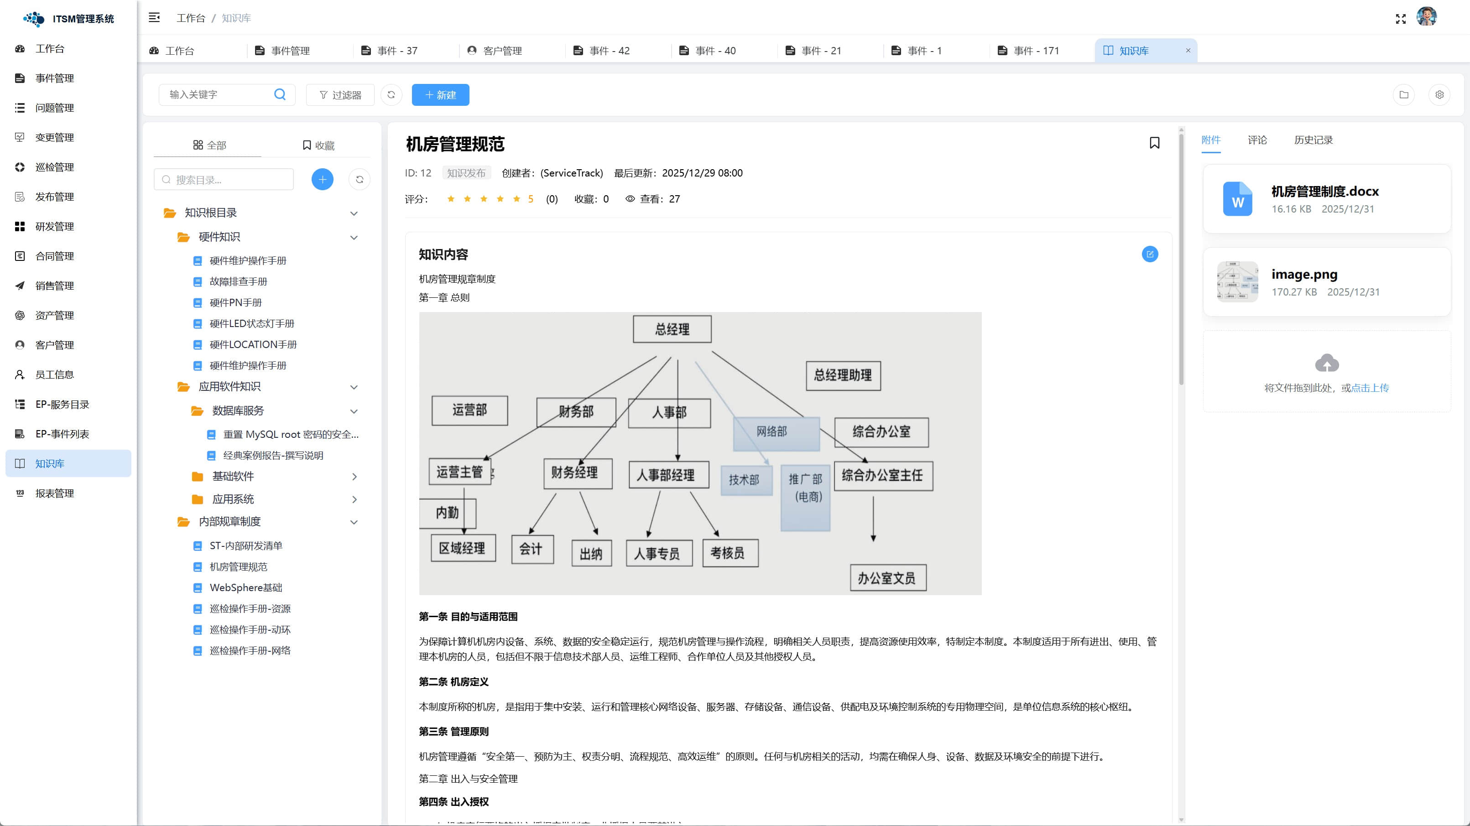The width and height of the screenshot is (1470, 826).
Task: Click the 点击上传 upload link
Action: [1370, 388]
